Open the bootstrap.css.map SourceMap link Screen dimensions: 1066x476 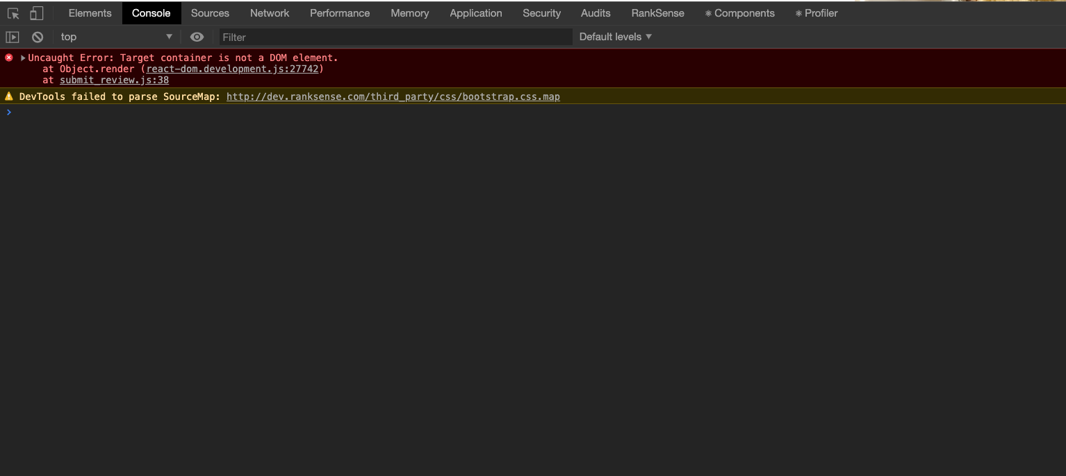[x=393, y=96]
